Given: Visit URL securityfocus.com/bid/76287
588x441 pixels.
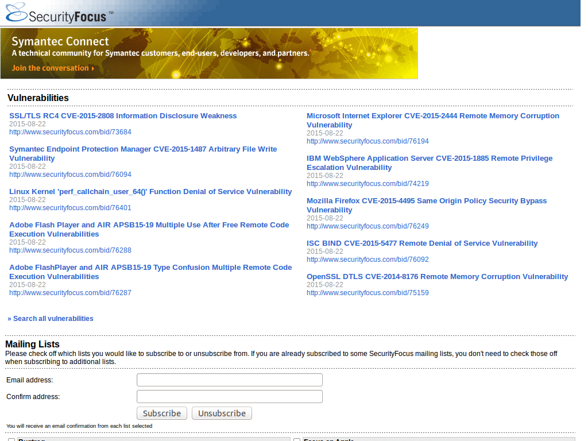Looking at the screenshot, I should coord(70,293).
